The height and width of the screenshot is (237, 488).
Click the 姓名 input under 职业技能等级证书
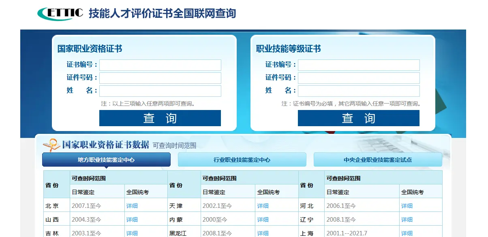[358, 91]
